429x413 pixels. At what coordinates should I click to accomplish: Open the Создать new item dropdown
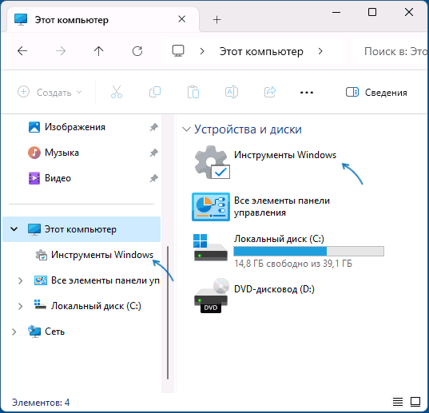pyautogui.click(x=50, y=93)
